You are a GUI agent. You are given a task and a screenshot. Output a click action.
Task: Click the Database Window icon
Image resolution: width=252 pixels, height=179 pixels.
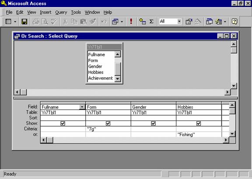click(x=209, y=21)
